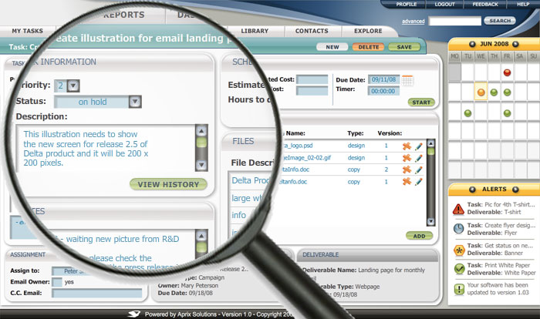Image resolution: width=540 pixels, height=319 pixels.
Task: Click the Start timer button
Action: tap(421, 102)
